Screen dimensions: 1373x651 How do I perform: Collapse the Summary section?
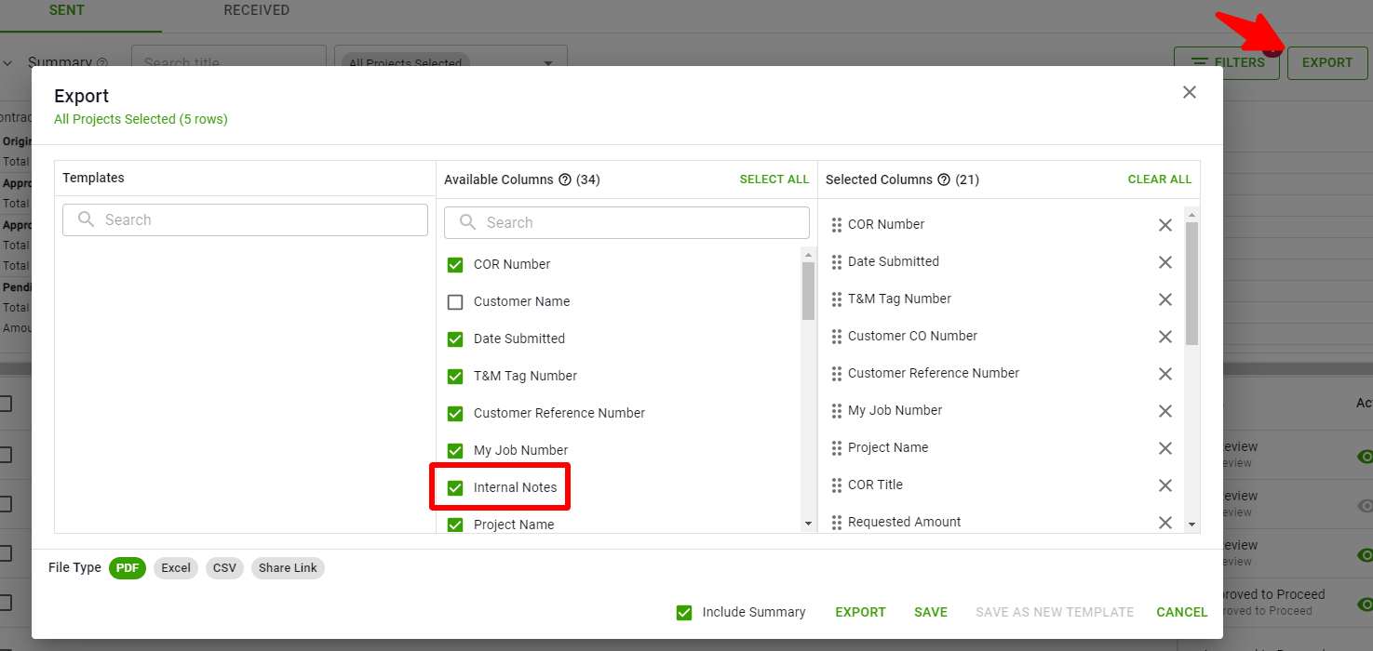(7, 61)
